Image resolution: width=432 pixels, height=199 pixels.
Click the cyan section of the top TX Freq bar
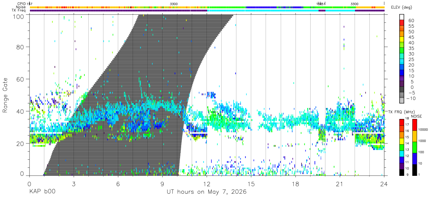coord(262,11)
